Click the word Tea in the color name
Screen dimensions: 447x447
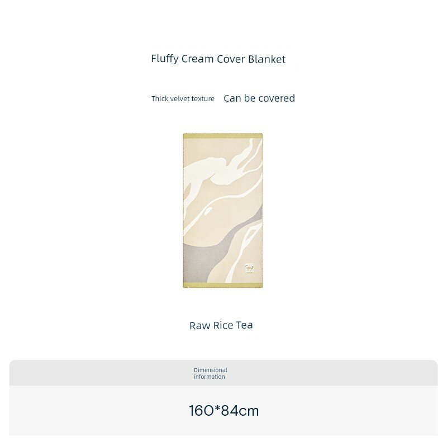244,325
